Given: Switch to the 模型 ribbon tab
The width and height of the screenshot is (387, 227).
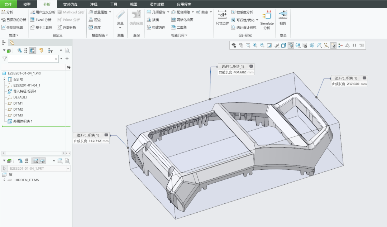Looking at the screenshot, I should [27, 4].
